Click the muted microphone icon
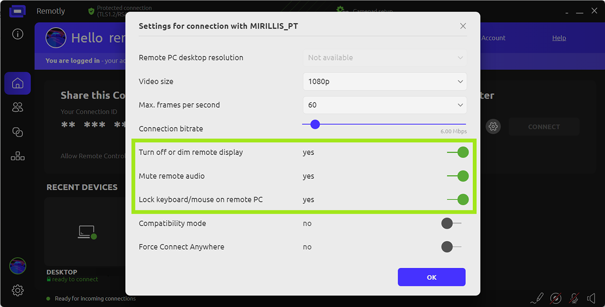This screenshot has width=605, height=307. [574, 298]
